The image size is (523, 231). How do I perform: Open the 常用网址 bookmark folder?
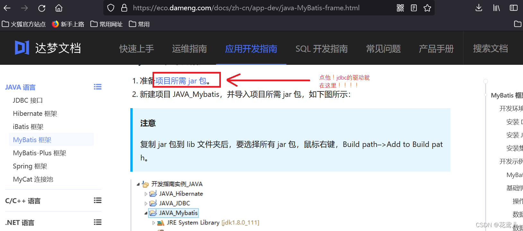pos(107,24)
